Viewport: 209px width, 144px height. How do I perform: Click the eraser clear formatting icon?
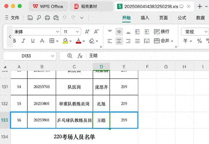pos(92,41)
